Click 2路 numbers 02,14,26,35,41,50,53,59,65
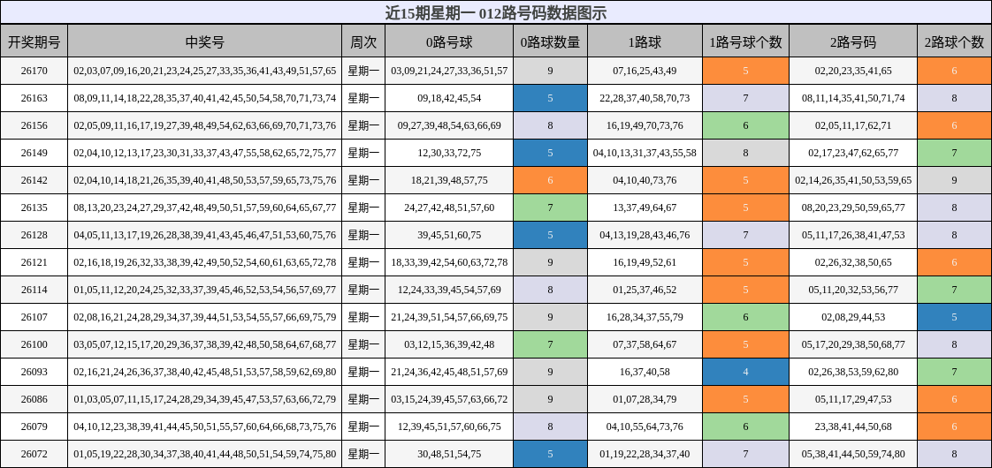Viewport: 992px width, 468px height. 853,180
